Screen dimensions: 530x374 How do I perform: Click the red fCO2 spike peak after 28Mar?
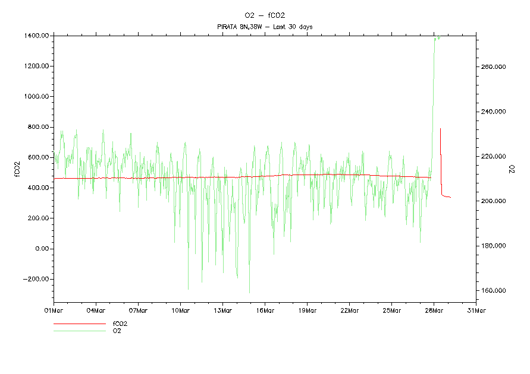click(440, 129)
